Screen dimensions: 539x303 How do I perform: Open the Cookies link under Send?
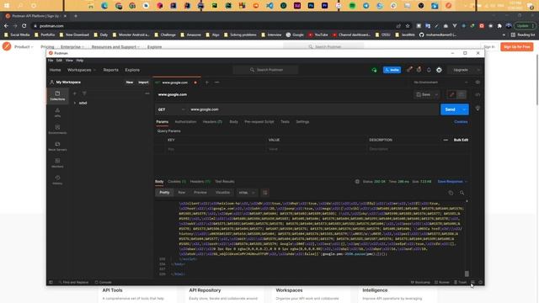pos(461,122)
